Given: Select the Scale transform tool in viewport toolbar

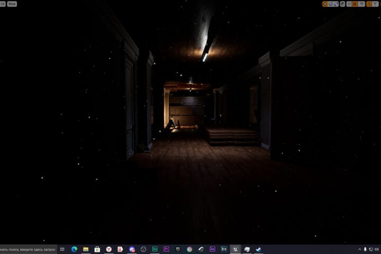Looking at the screenshot, I should 337,4.
